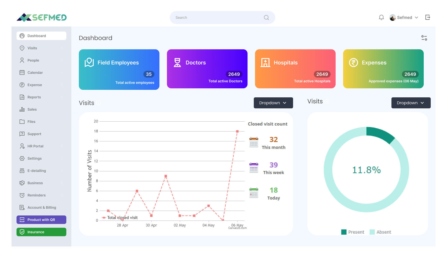
Task: Select the Support question-mark icon
Action: pos(22,134)
